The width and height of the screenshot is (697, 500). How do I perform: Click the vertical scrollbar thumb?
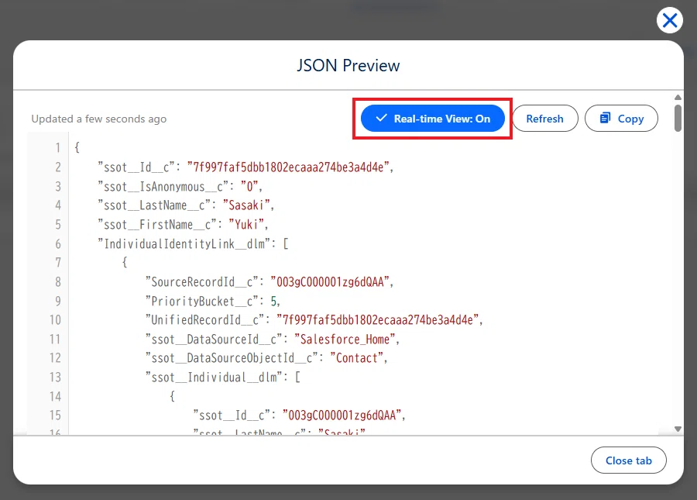pyautogui.click(x=678, y=118)
